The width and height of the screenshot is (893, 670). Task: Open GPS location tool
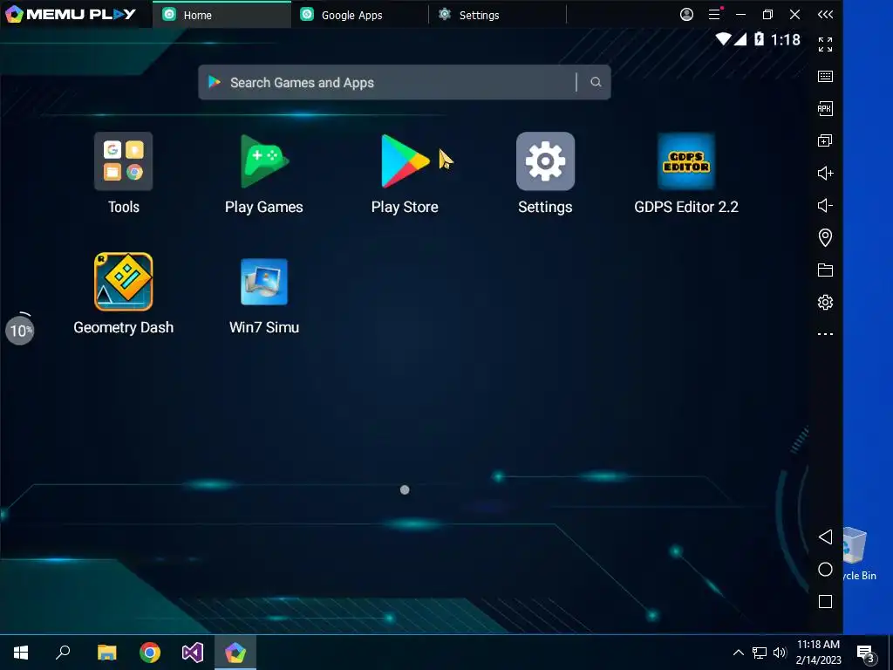[x=825, y=237]
